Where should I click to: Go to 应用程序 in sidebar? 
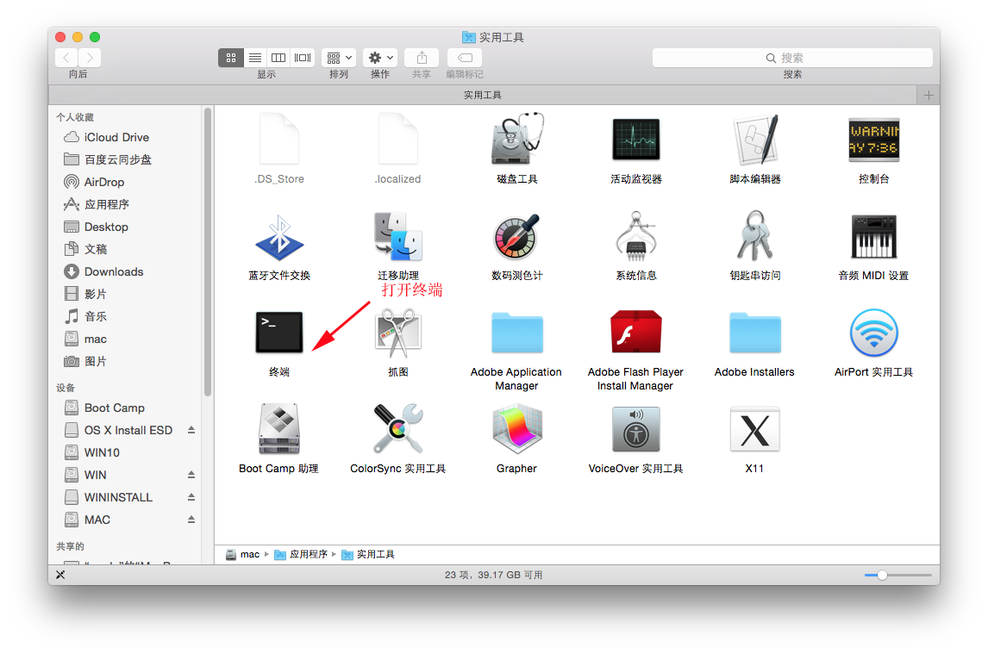click(x=107, y=204)
